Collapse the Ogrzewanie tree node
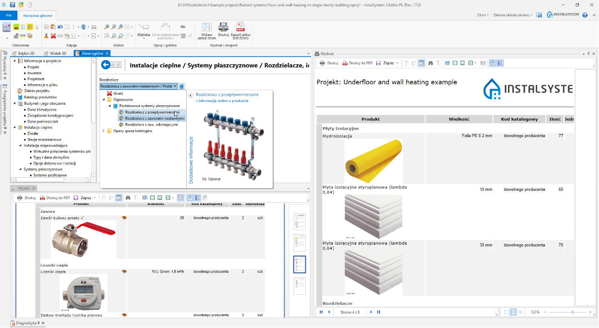 104,99
